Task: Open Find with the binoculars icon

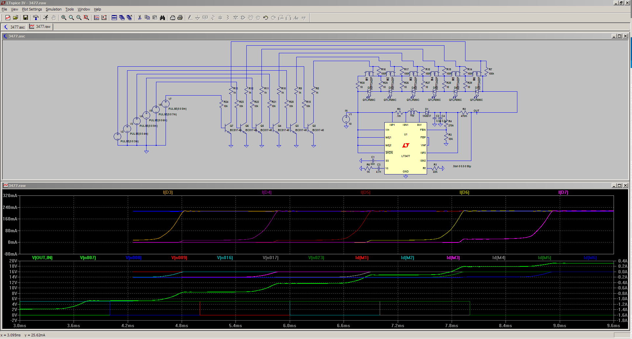Action: pyautogui.click(x=162, y=18)
